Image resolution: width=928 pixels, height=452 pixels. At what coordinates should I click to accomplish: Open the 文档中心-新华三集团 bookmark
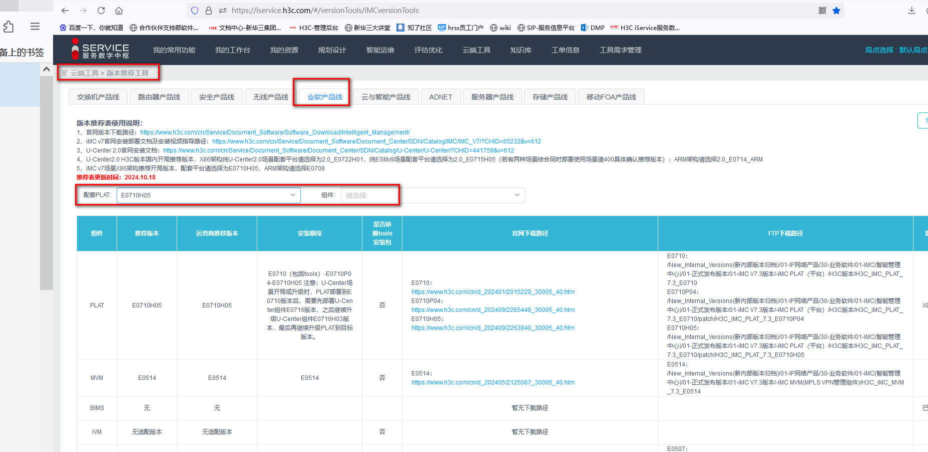click(x=245, y=27)
